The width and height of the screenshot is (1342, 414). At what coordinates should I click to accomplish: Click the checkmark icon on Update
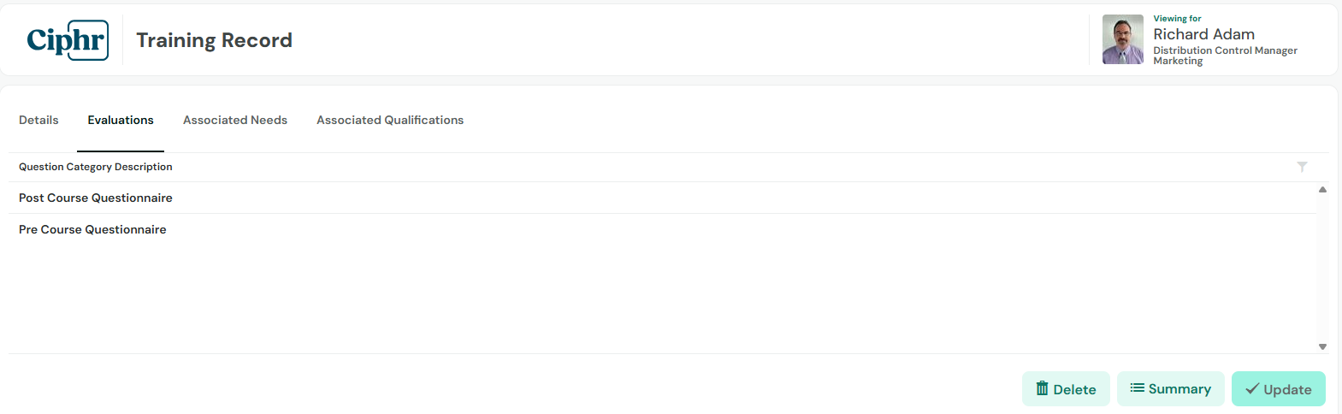pyautogui.click(x=1252, y=389)
